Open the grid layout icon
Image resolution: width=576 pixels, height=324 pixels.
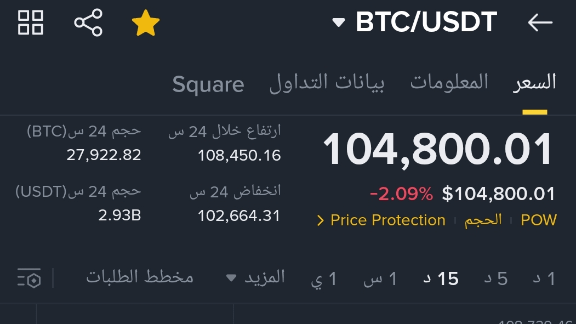pos(31,23)
